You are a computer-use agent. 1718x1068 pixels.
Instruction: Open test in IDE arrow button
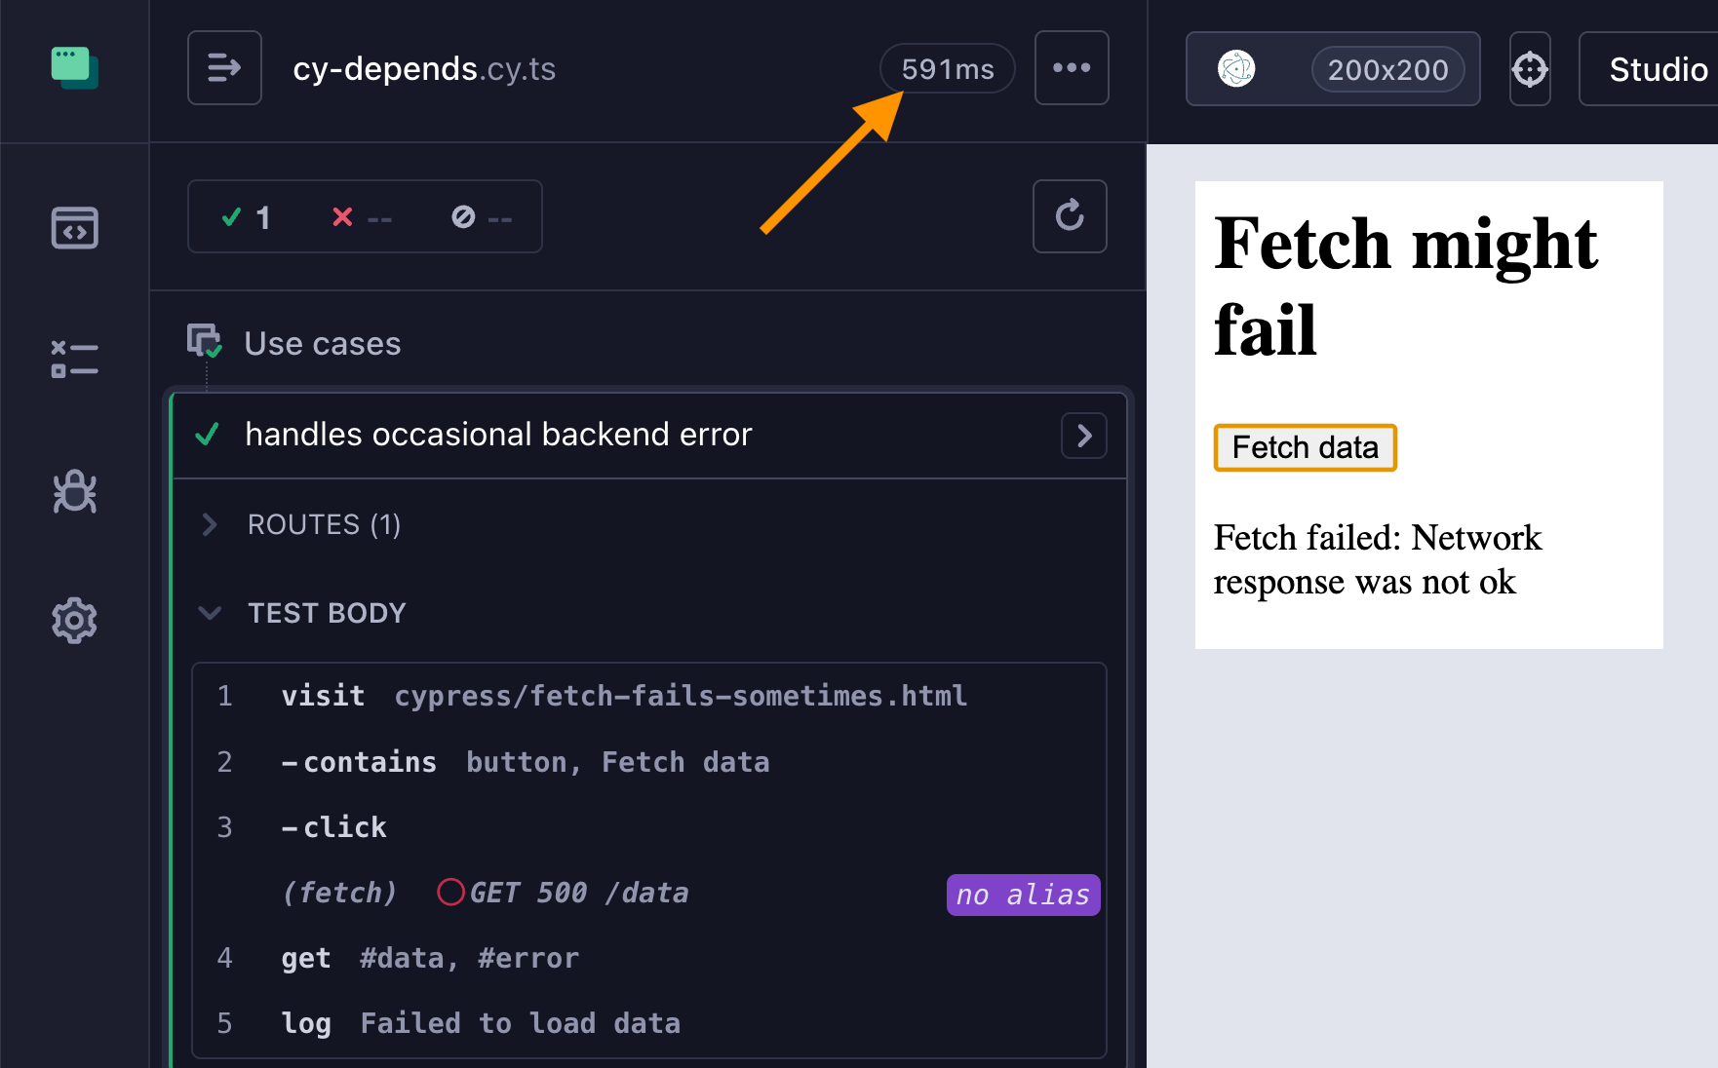coord(1084,436)
